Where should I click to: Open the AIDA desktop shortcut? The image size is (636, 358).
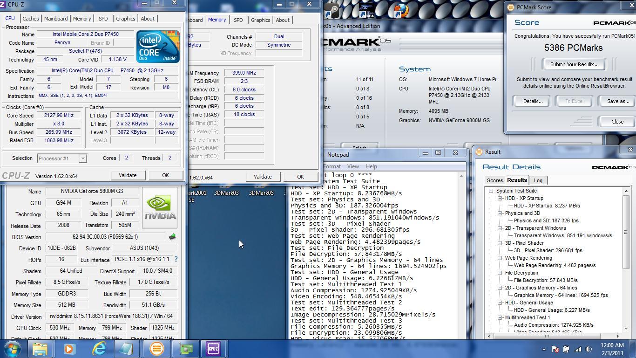(366, 10)
